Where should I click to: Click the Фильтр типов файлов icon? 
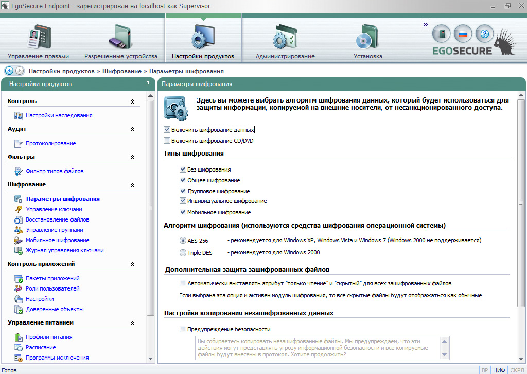18,171
